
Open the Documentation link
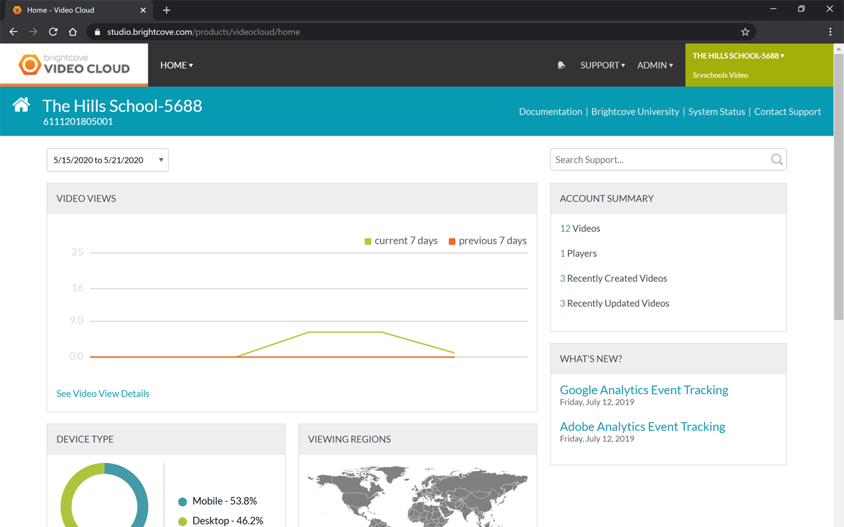click(x=551, y=111)
